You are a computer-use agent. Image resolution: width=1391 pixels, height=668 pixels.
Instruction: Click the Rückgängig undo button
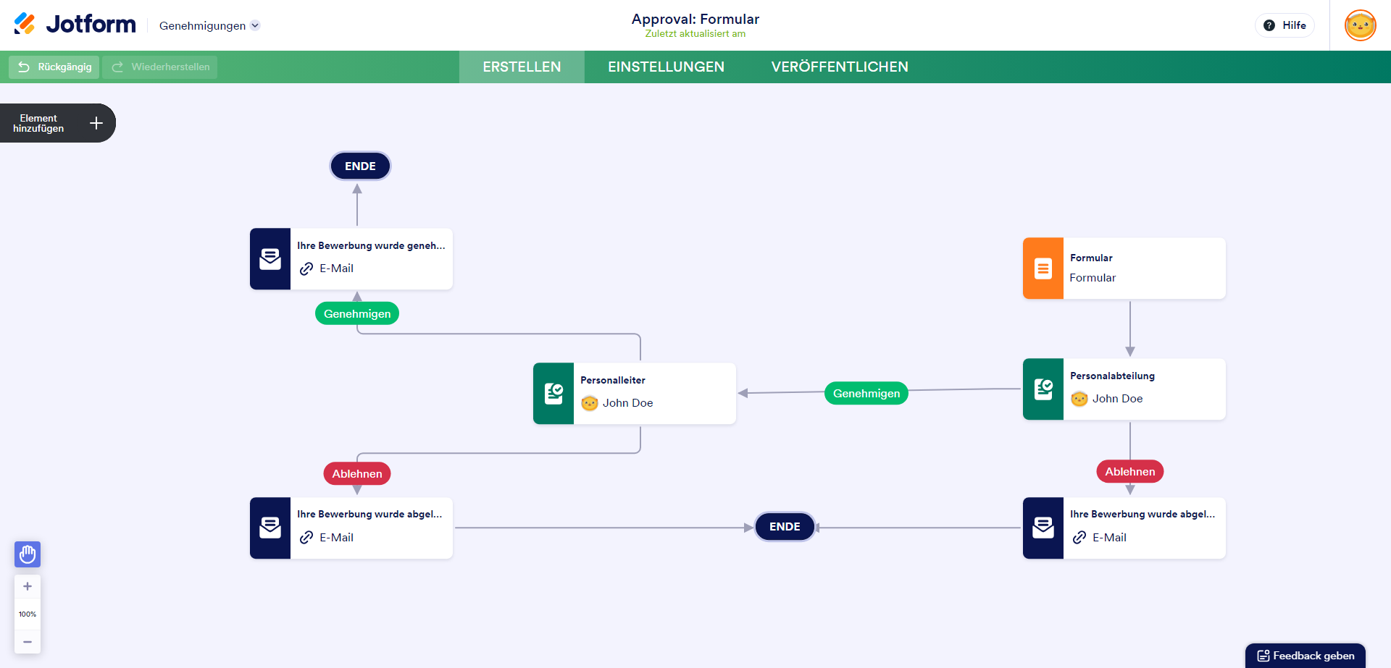(x=54, y=67)
